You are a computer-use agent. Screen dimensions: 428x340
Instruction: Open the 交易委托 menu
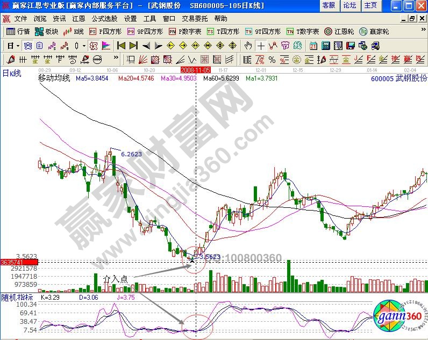click(194, 18)
